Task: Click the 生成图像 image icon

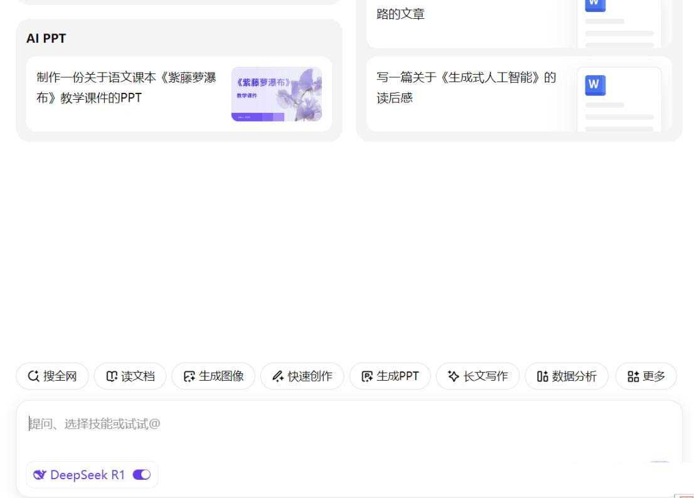Action: (x=190, y=376)
